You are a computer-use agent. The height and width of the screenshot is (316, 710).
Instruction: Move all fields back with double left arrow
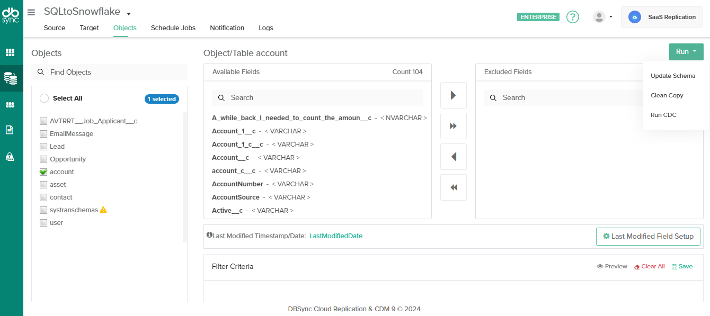(454, 187)
